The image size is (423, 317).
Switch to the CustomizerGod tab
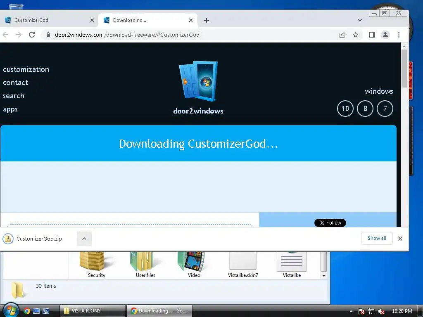coord(49,20)
